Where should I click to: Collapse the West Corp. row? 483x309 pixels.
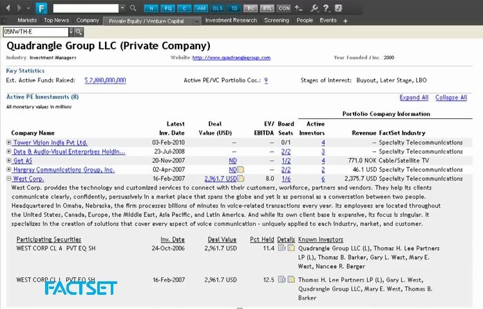(x=8, y=178)
